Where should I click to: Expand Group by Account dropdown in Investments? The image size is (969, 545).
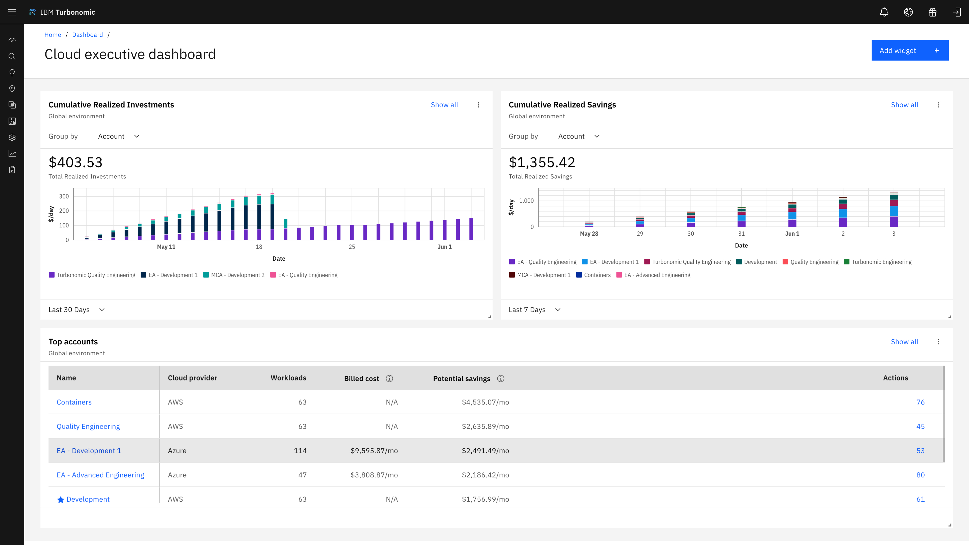pos(119,136)
